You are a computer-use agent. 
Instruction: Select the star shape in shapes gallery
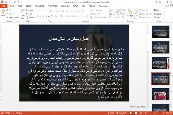click(x=123, y=17)
